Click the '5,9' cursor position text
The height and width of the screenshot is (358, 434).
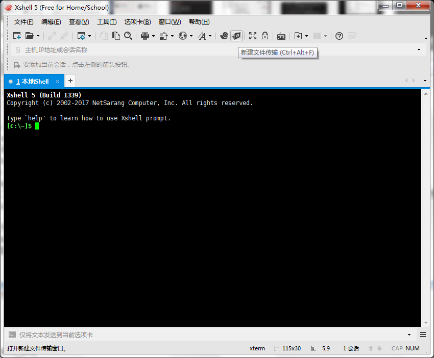(326, 348)
